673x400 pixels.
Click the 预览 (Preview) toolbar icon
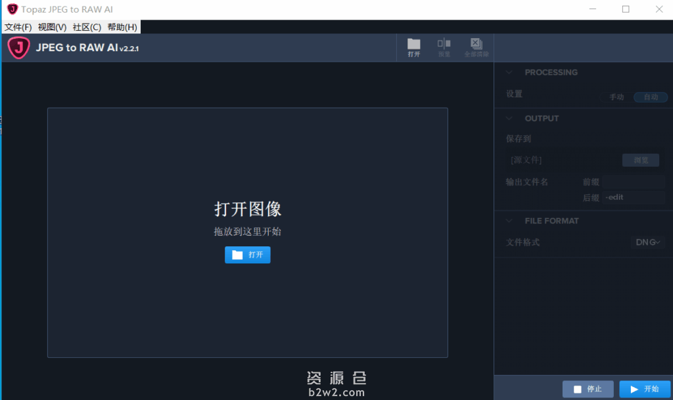(x=444, y=47)
